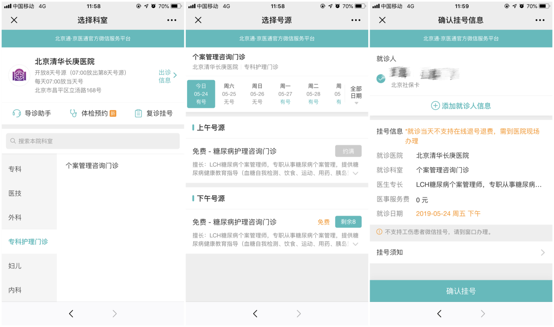Open 导诊助手 headset icon
554x327 pixels.
[x=17, y=114]
